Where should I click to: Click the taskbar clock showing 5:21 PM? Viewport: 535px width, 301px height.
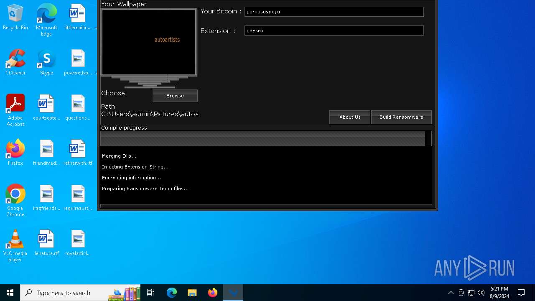point(499,293)
